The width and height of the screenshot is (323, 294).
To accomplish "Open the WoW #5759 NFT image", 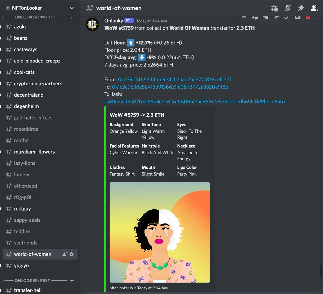I will [160, 233].
